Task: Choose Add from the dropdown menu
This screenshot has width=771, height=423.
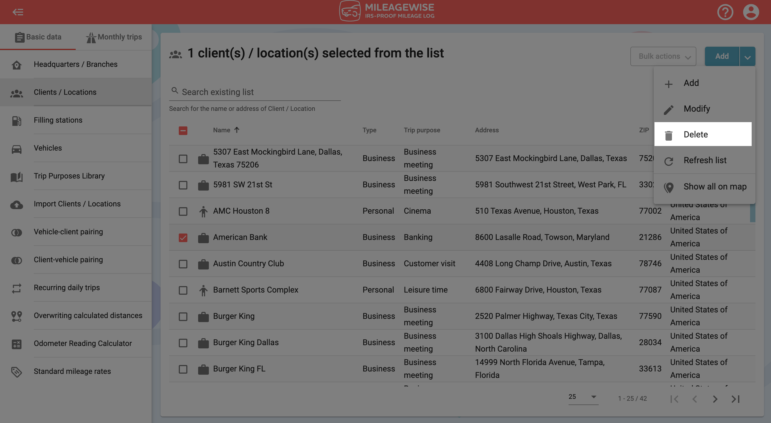Action: tap(704, 83)
